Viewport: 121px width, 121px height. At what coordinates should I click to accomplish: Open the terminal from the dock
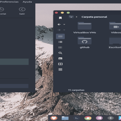[77, 118]
